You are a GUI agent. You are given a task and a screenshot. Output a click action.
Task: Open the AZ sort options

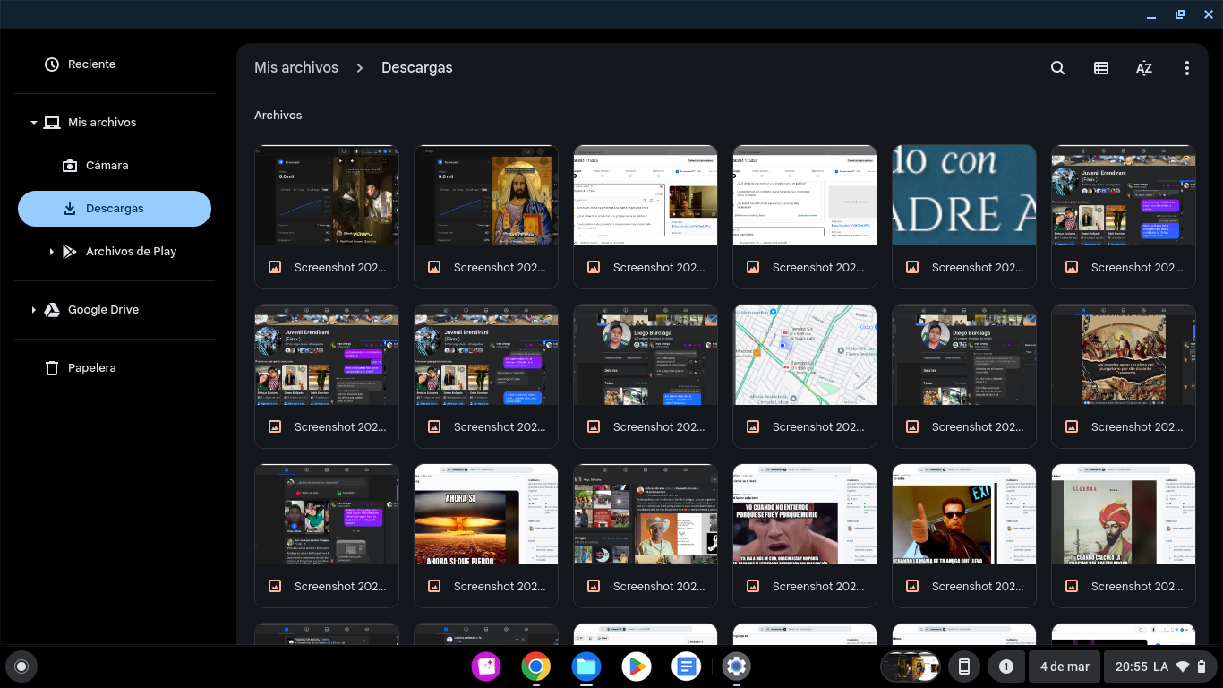click(x=1144, y=68)
